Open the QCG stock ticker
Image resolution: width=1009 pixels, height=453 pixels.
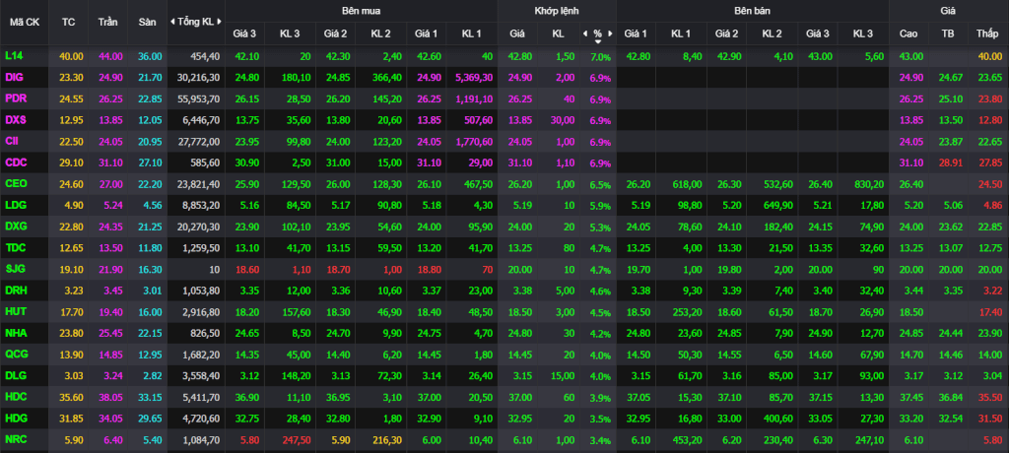[x=15, y=355]
